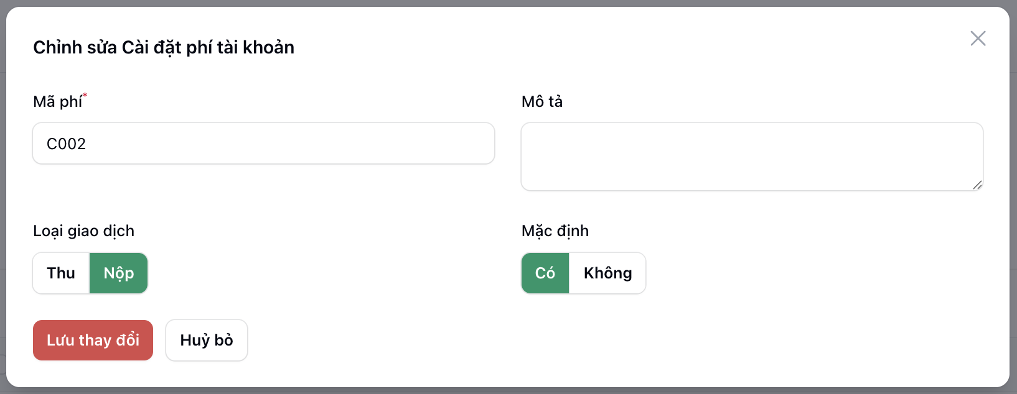Click the C002 value text

click(x=66, y=144)
